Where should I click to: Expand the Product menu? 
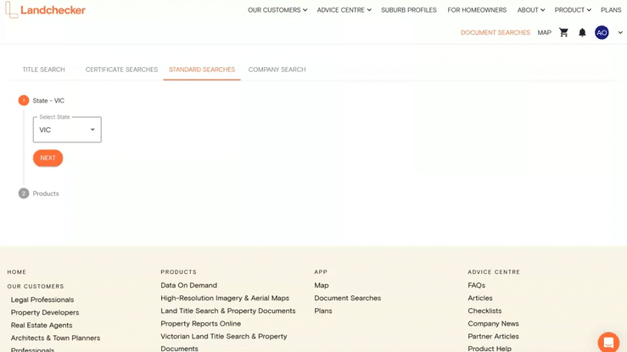pyautogui.click(x=573, y=10)
